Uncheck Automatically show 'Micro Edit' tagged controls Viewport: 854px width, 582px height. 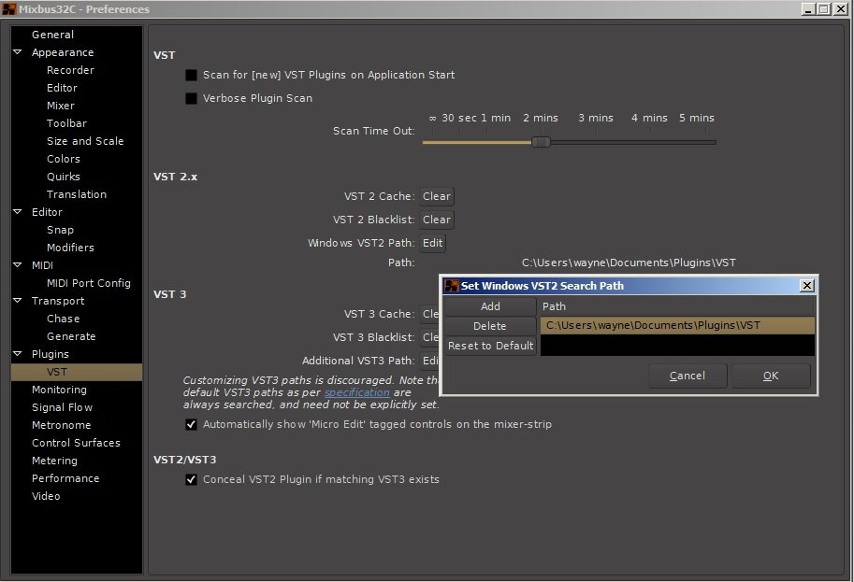click(x=191, y=424)
